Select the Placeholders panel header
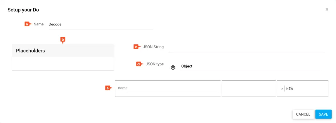 click(63, 51)
